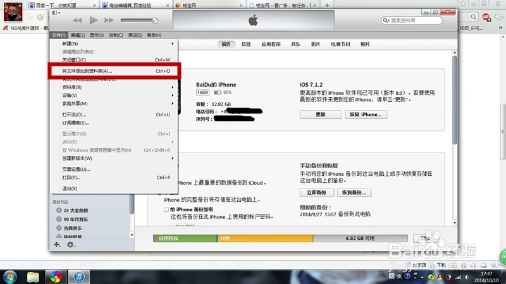This screenshot has height=284, width=506.
Task: Select 将文件添加到资料库(A)... menu item
Action: (114, 71)
